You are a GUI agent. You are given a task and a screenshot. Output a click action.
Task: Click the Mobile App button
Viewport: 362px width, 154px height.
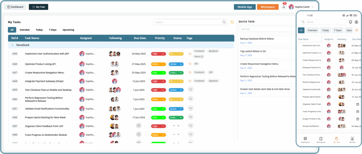click(244, 7)
